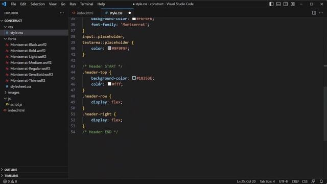This screenshot has width=327, height=184.
Task: Click CRLF end-of-line selector
Action: [295, 181]
